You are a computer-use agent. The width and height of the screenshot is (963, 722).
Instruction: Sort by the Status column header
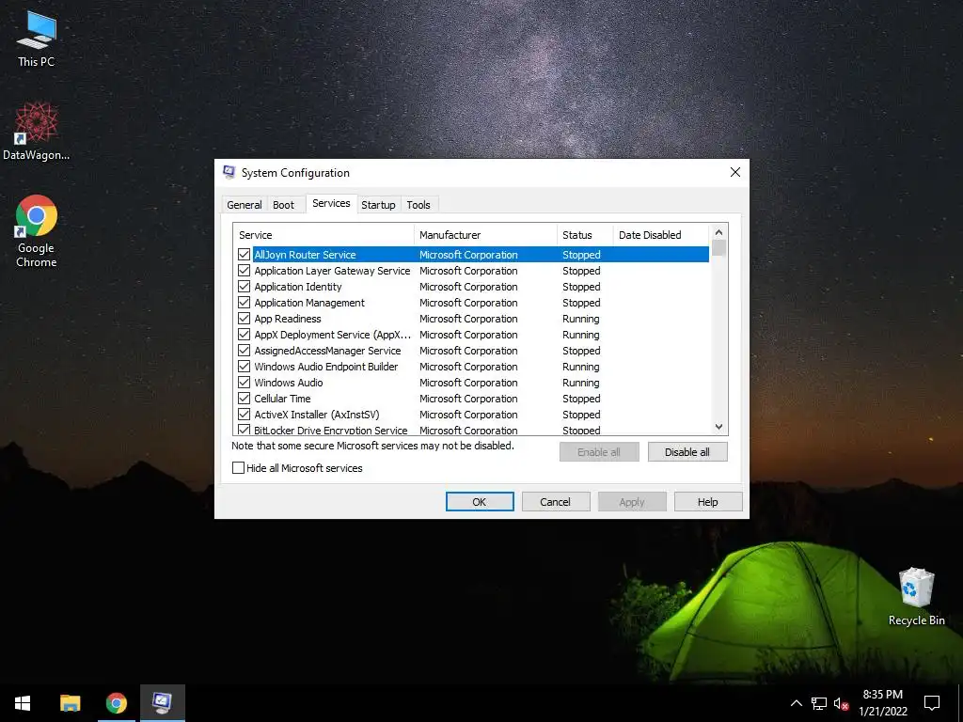pos(585,234)
